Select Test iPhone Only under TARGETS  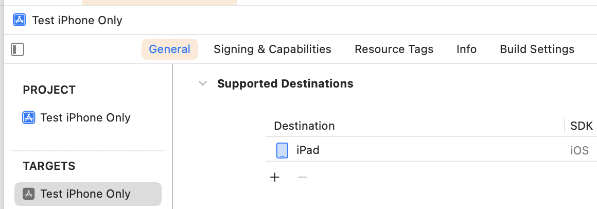pyautogui.click(x=85, y=194)
